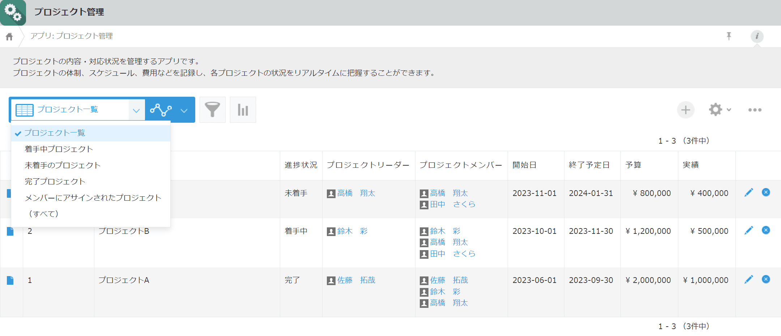Edit the 未着手 row with pencil icon
The image size is (781, 336).
[x=749, y=192]
